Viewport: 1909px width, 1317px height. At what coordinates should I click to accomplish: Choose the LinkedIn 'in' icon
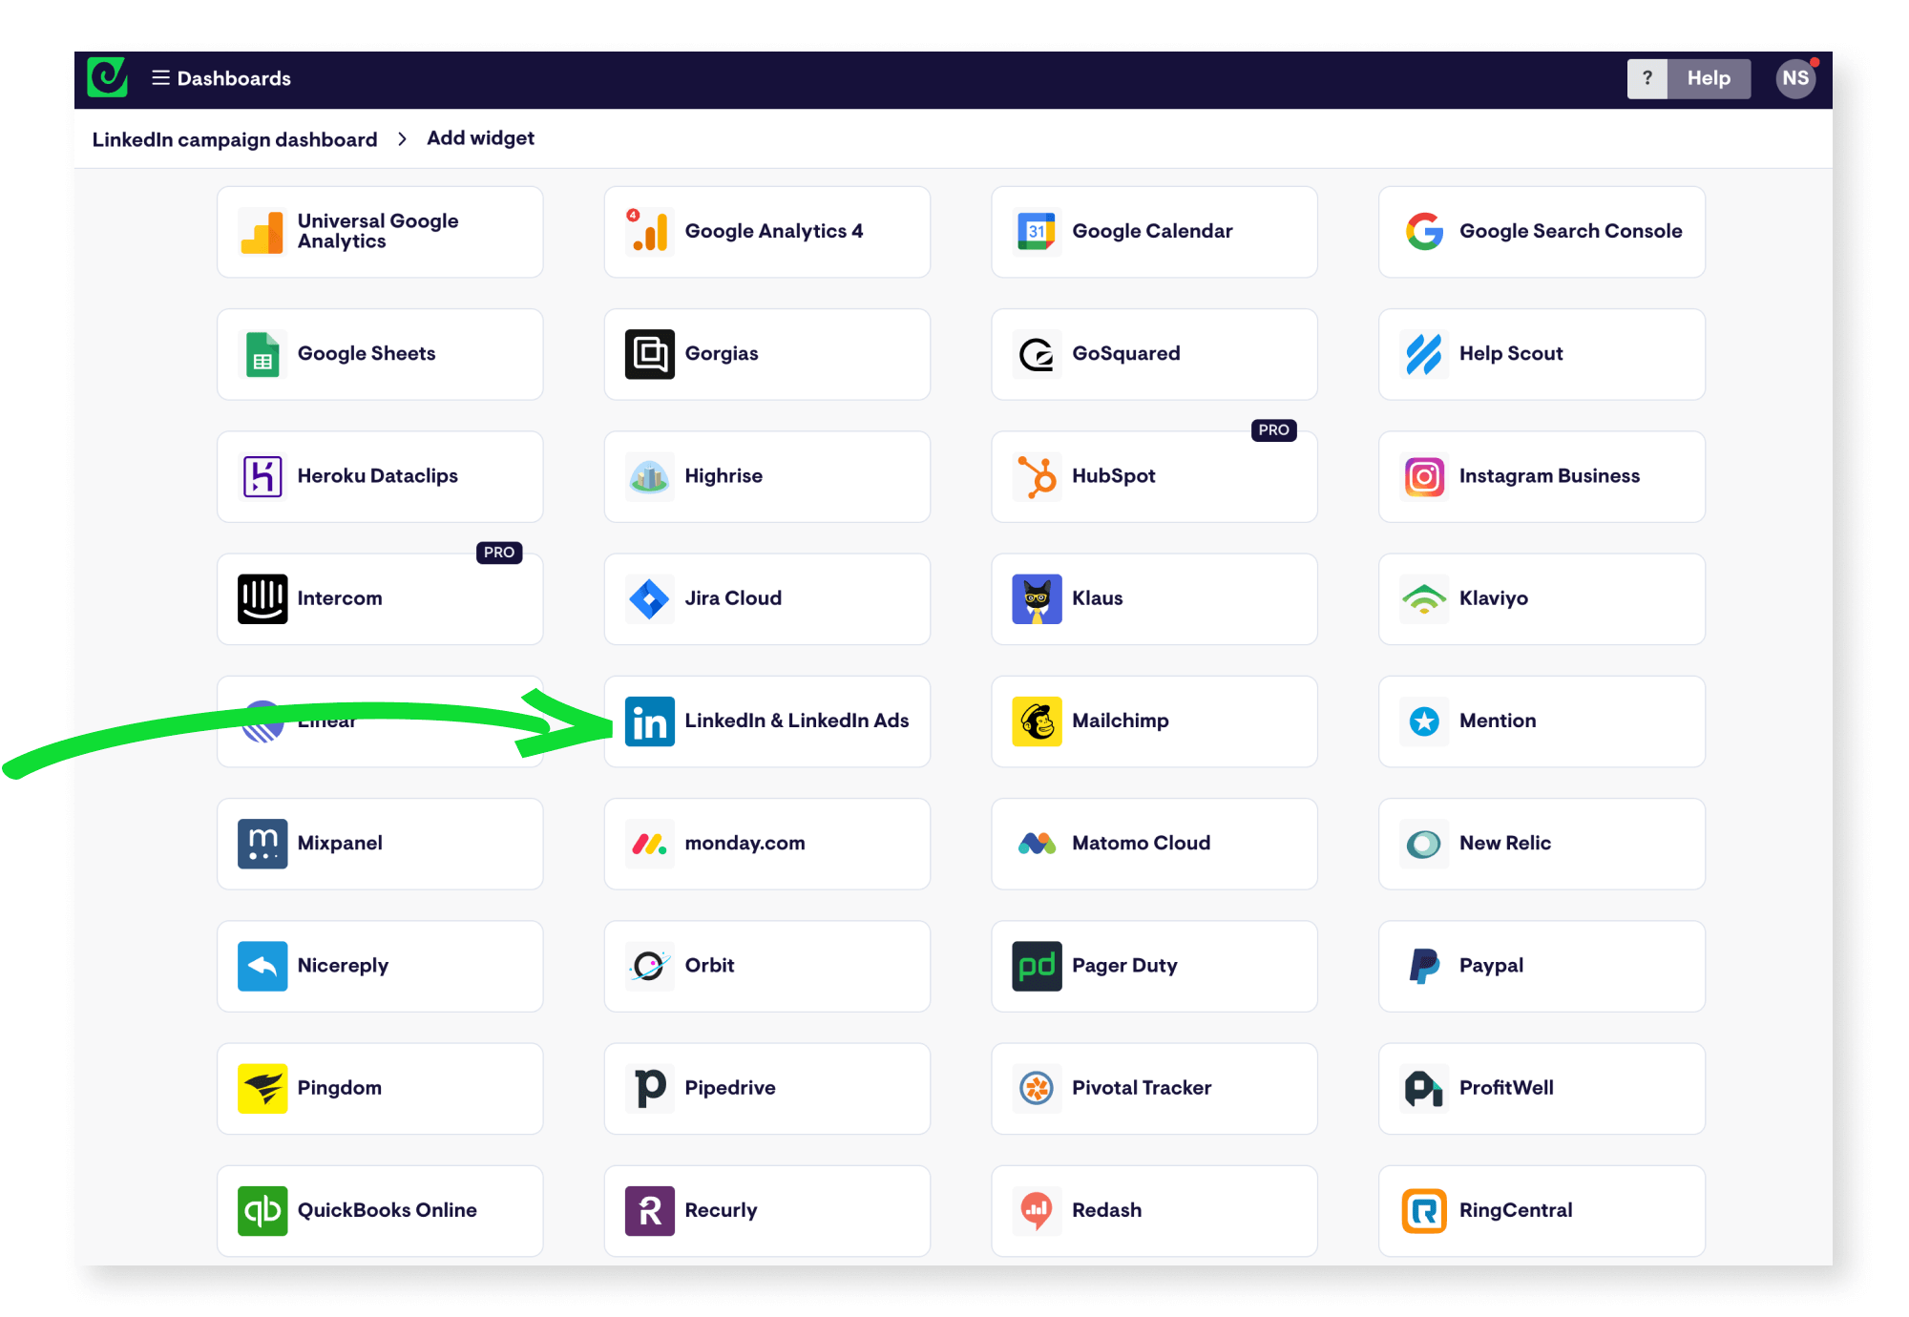coord(650,721)
